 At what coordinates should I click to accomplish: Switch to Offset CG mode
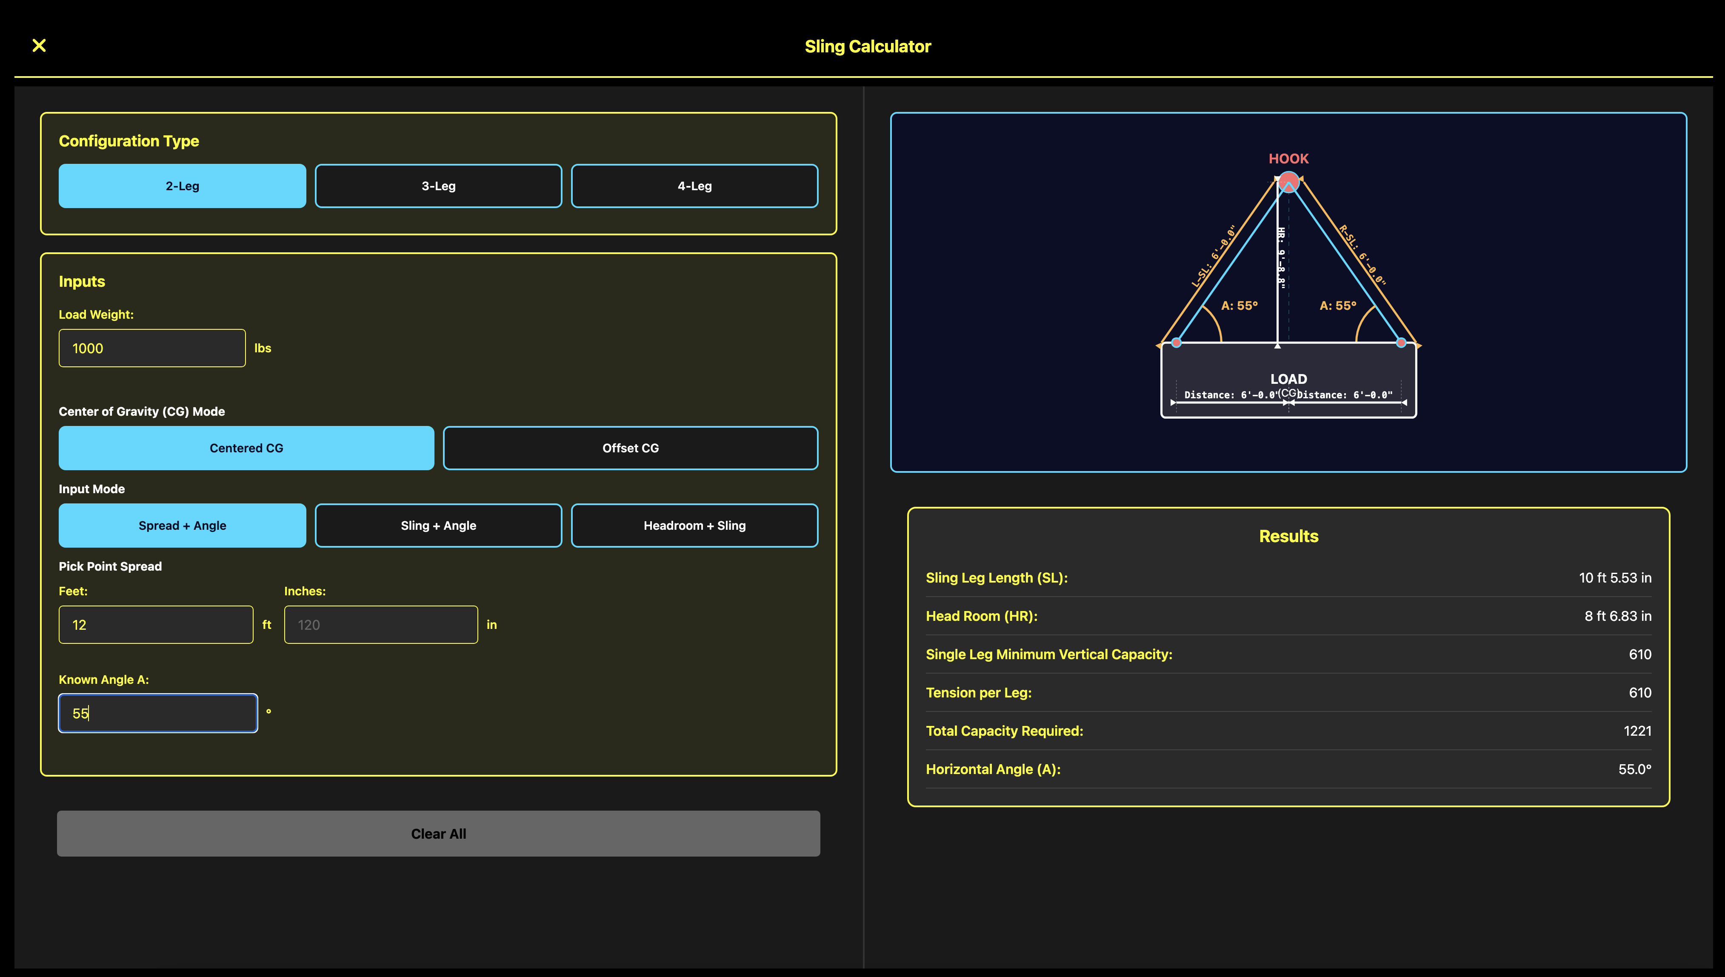pos(630,448)
